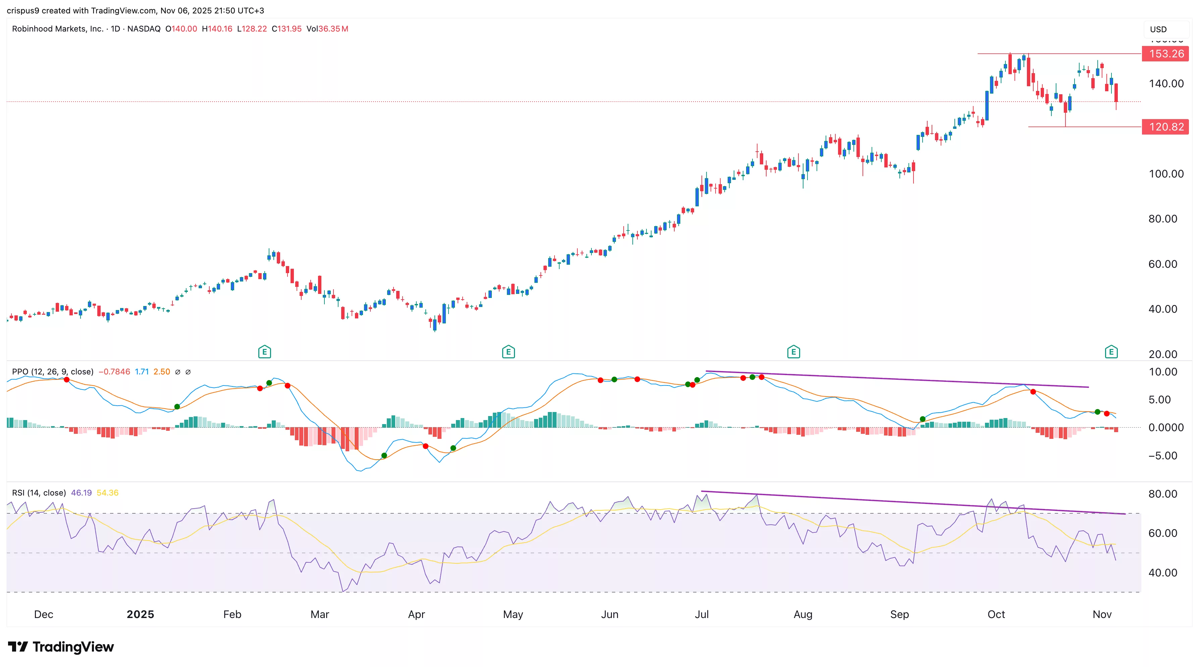Click the earnings marker near February
The height and width of the screenshot is (667, 1199).
(264, 352)
